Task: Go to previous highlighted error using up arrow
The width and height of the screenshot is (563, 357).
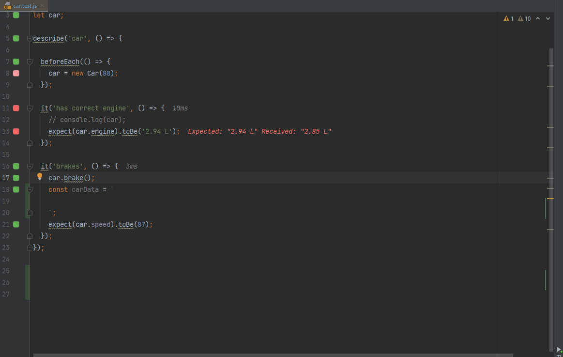Action: [538, 19]
